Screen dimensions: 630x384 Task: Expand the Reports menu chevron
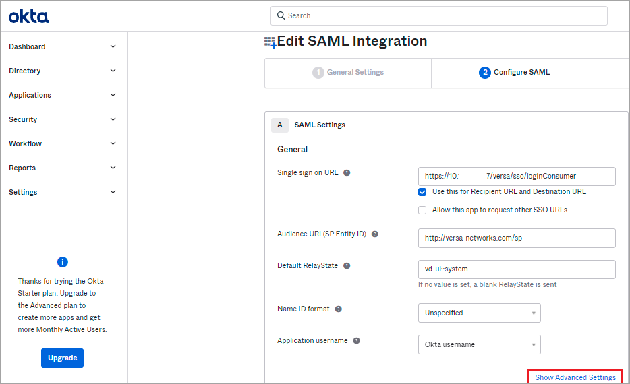(x=113, y=168)
